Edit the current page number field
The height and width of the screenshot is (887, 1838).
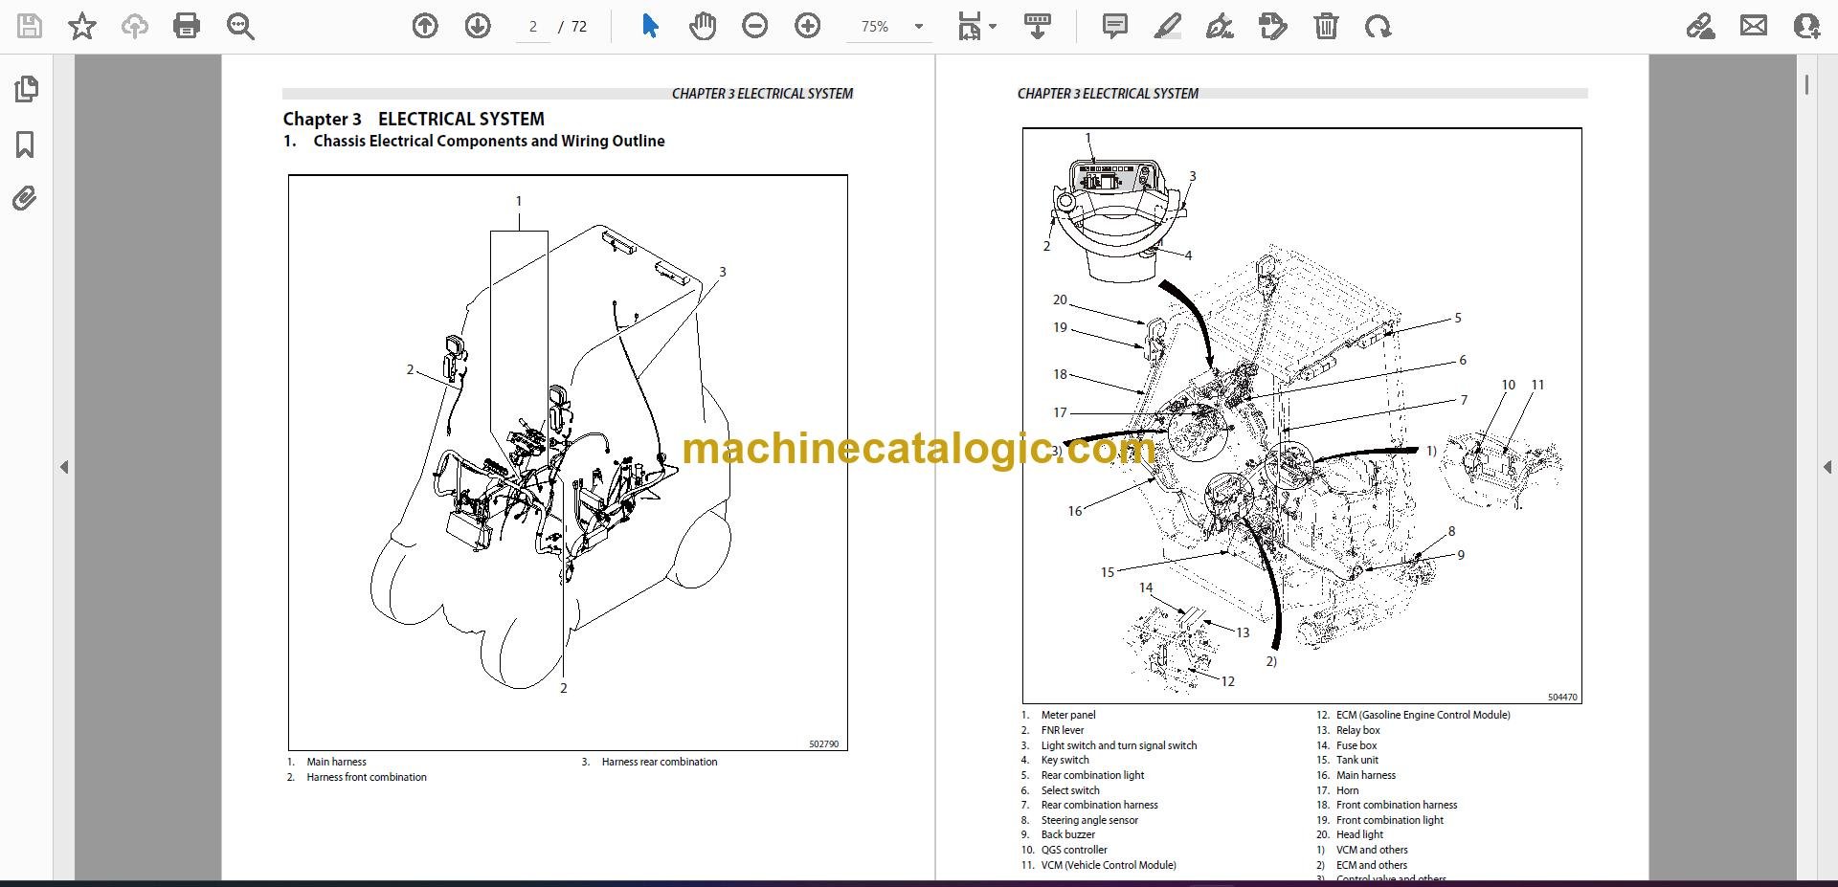click(x=533, y=27)
